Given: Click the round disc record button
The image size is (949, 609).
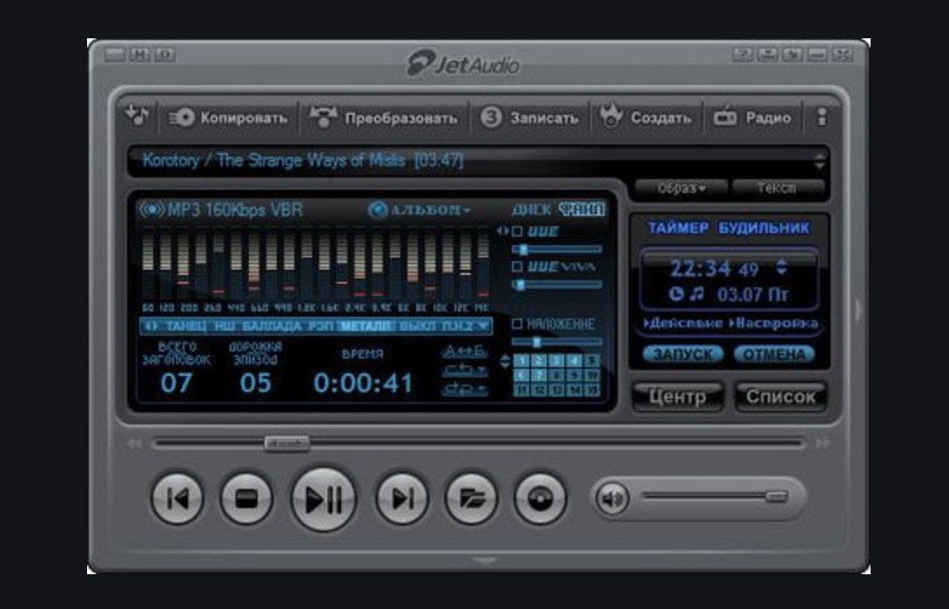Looking at the screenshot, I should coord(540,499).
